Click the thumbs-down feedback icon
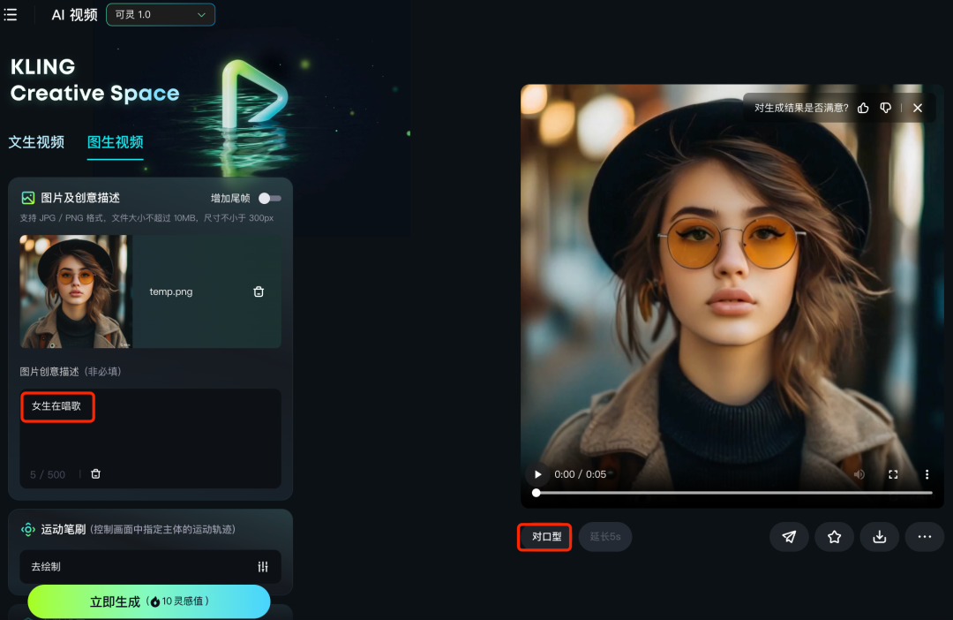 click(886, 108)
